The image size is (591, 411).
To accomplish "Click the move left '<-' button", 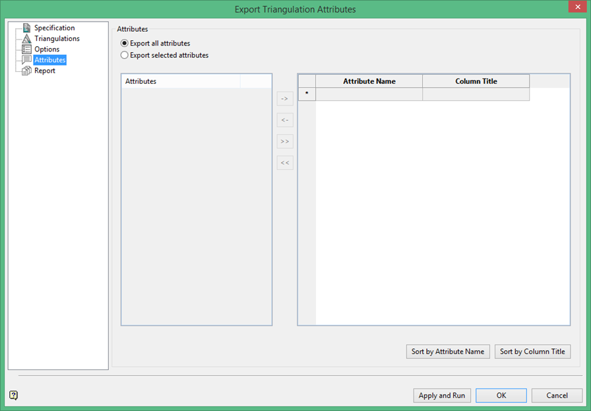I will point(285,120).
